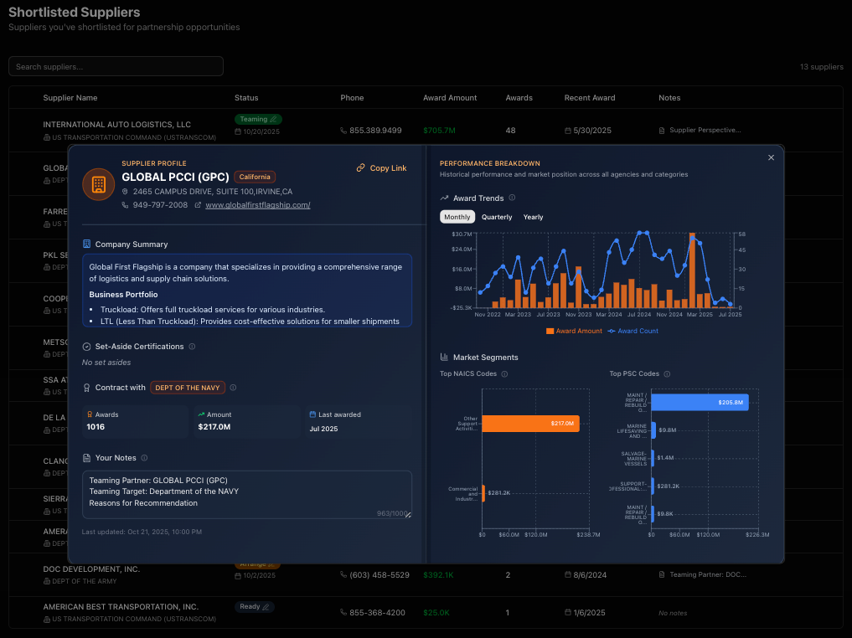Screen dimensions: 852x638
Task: Click info icon beside Set-Aside Certifications
Action: click(x=192, y=347)
